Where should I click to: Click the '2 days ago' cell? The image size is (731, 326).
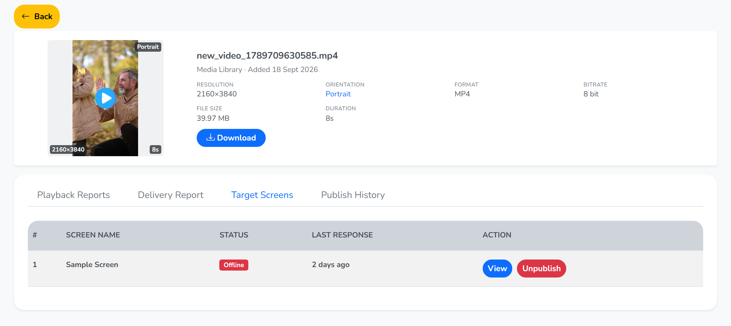tap(330, 265)
